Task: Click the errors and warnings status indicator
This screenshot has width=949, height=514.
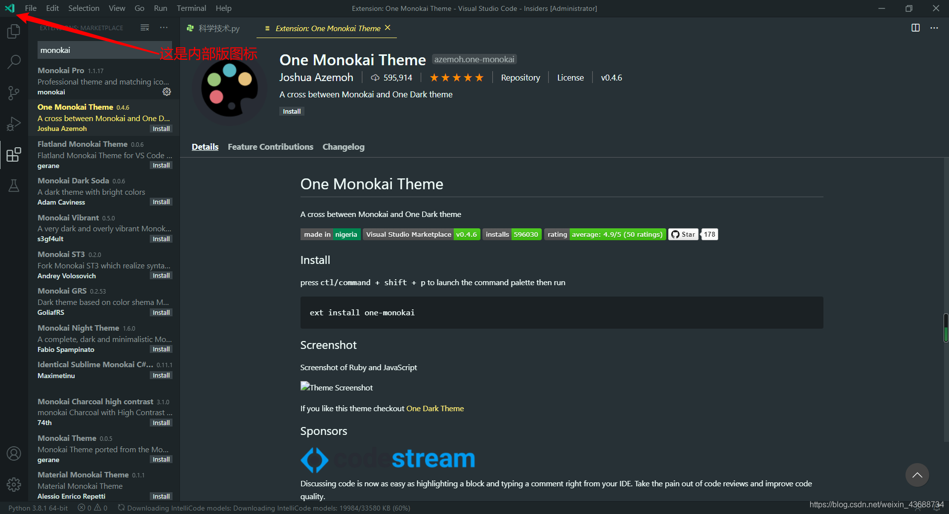Action: [x=92, y=508]
